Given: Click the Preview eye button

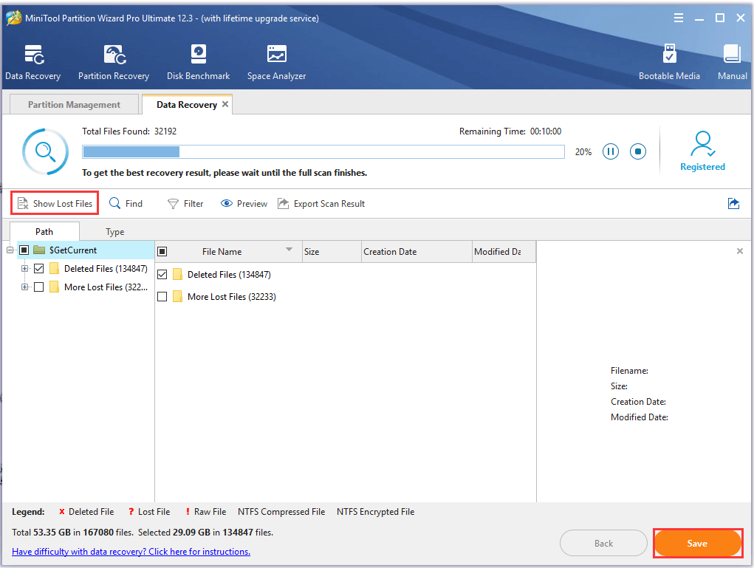Looking at the screenshot, I should click(244, 203).
